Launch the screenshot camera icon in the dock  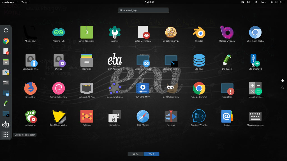tap(6, 93)
